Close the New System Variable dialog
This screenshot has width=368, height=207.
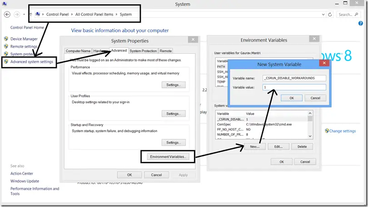click(324, 63)
